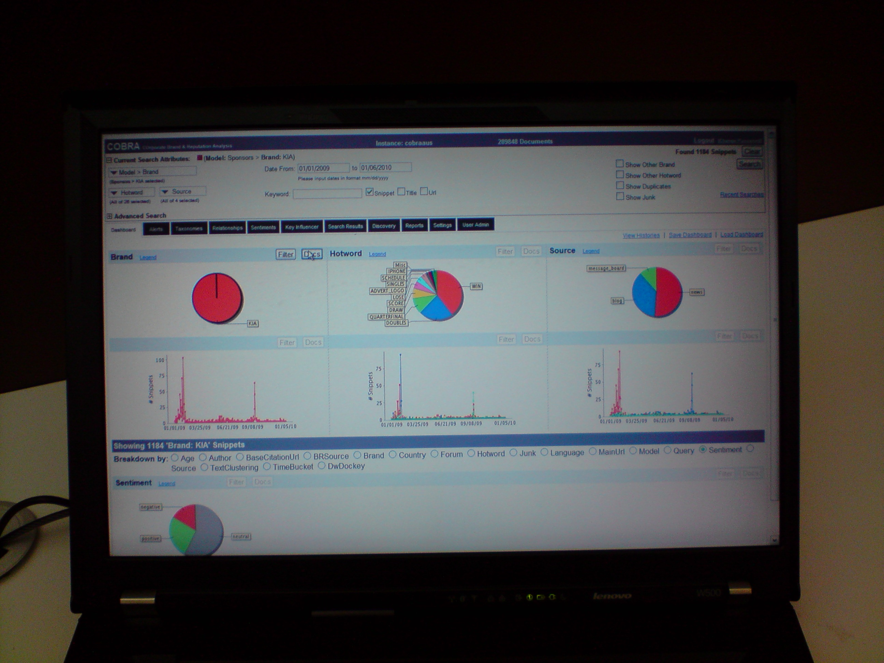Select the Language breakdown radio button

(x=544, y=452)
